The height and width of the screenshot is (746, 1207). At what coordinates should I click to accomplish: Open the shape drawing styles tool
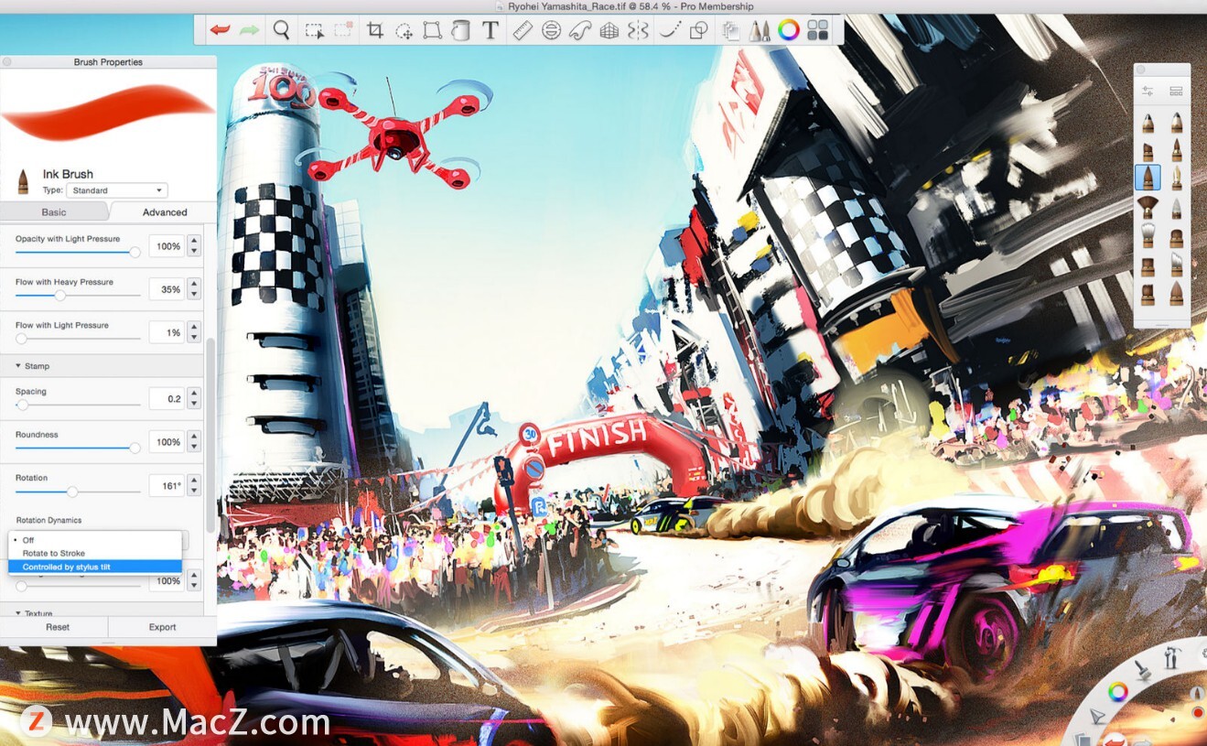[x=698, y=30]
